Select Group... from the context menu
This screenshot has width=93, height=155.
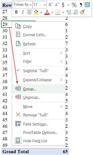pos(39,89)
